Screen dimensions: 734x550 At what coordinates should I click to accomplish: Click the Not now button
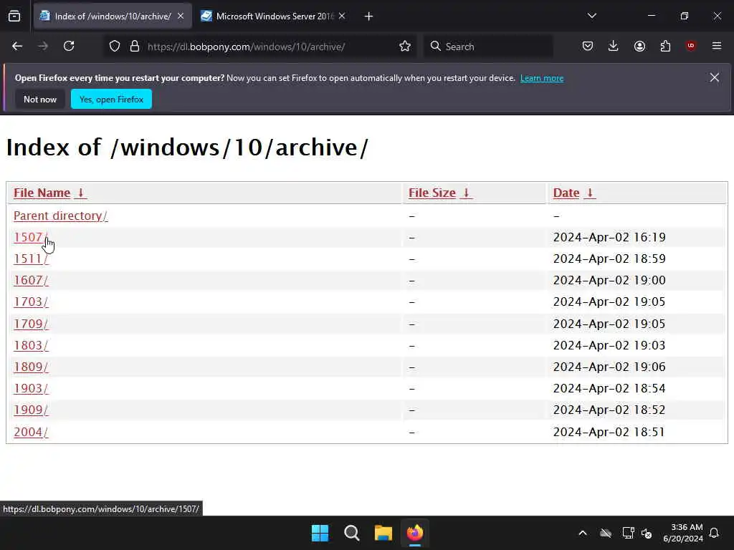[40, 99]
